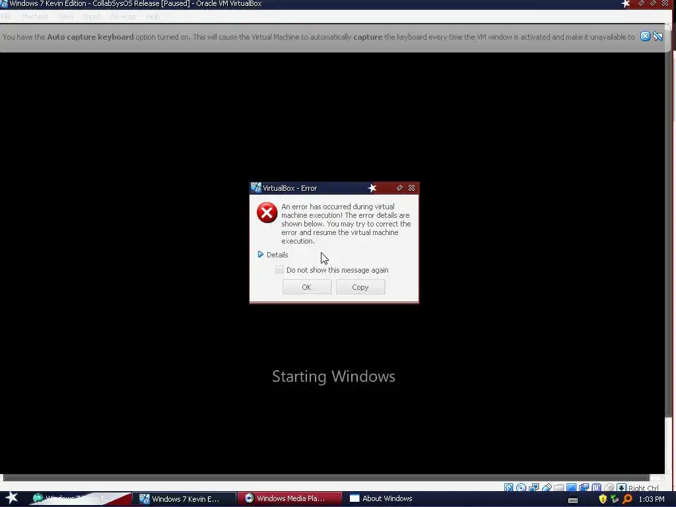Click the star button in the main window title bar
676x507 pixels.
click(626, 3)
